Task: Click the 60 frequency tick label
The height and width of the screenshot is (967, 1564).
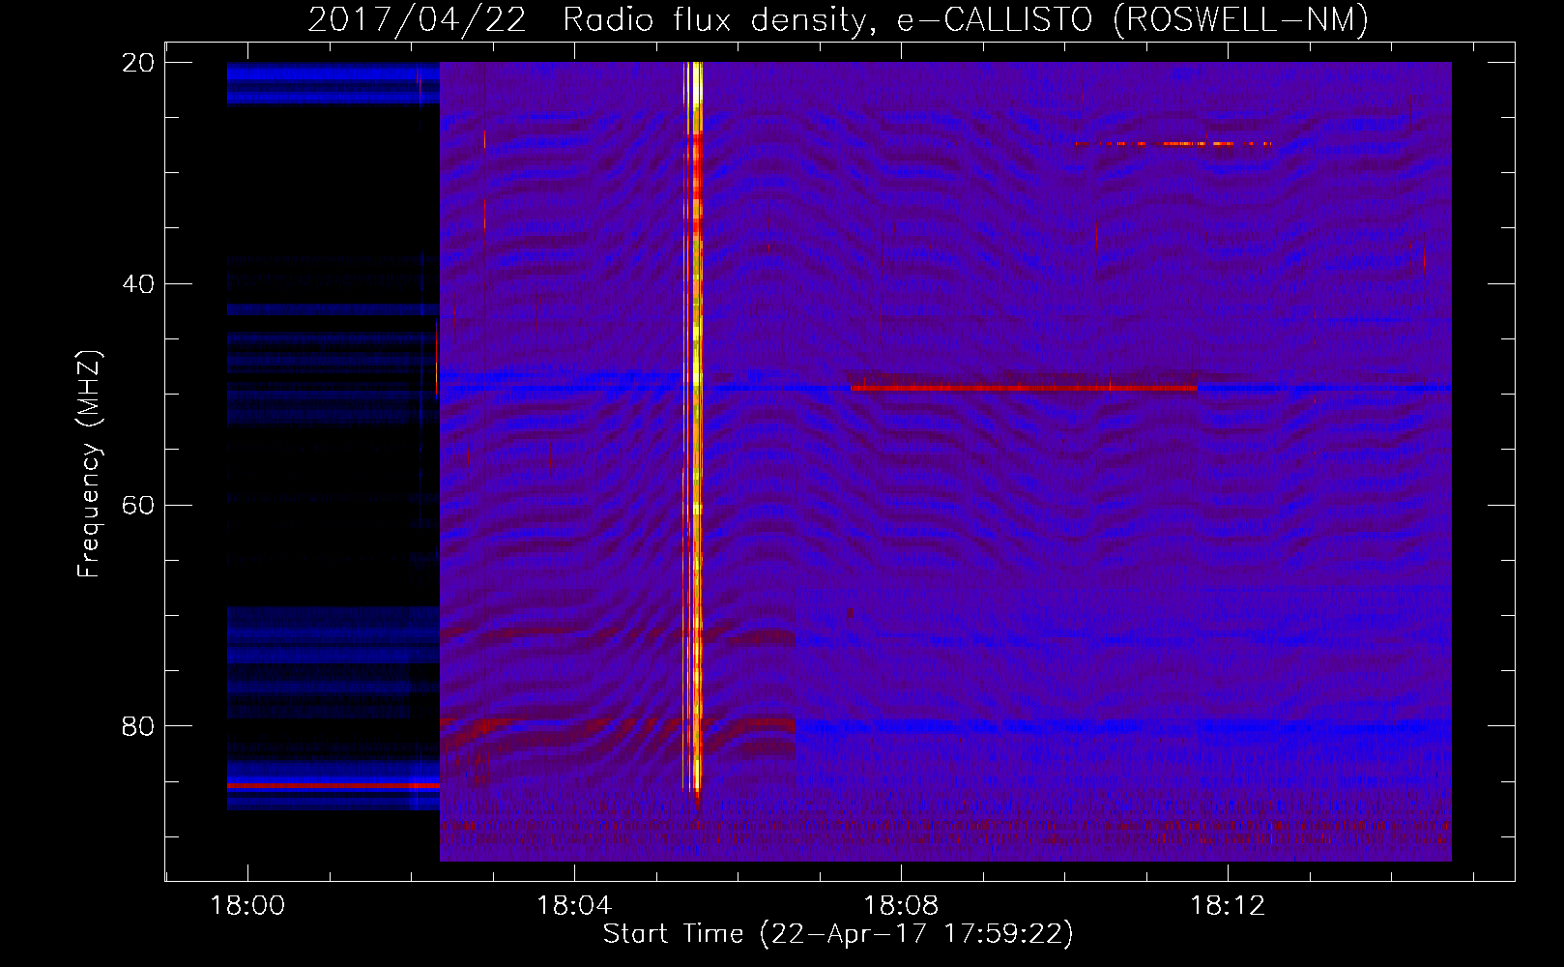Action: coord(138,505)
